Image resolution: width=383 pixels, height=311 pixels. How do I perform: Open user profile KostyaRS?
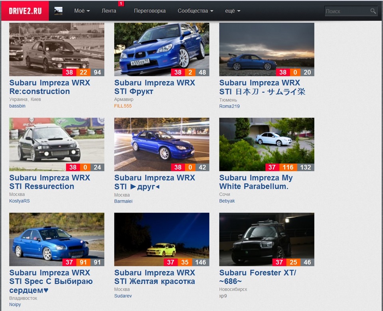20,201
